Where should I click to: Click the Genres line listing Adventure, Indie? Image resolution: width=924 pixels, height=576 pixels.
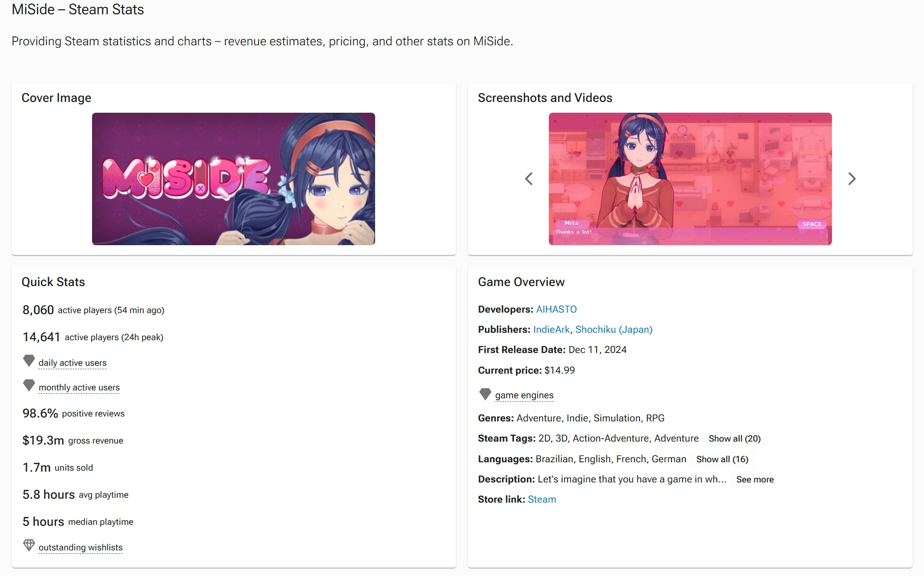click(571, 418)
